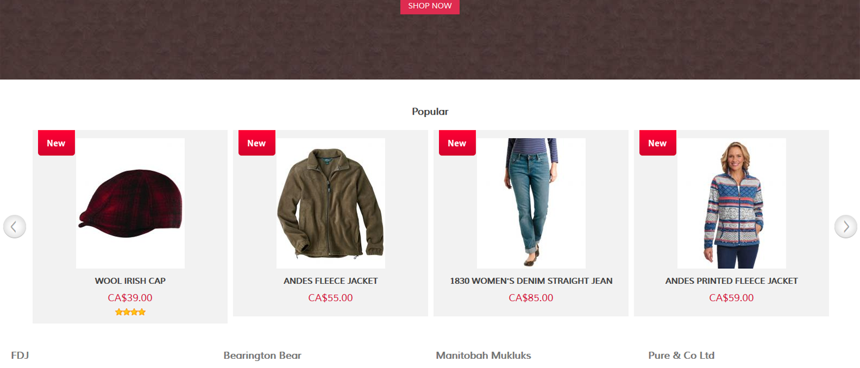Click the Andes Fleece Jacket title link
Image resolution: width=860 pixels, height=368 pixels.
point(331,281)
